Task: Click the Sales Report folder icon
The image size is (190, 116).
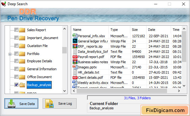Action: (22, 30)
